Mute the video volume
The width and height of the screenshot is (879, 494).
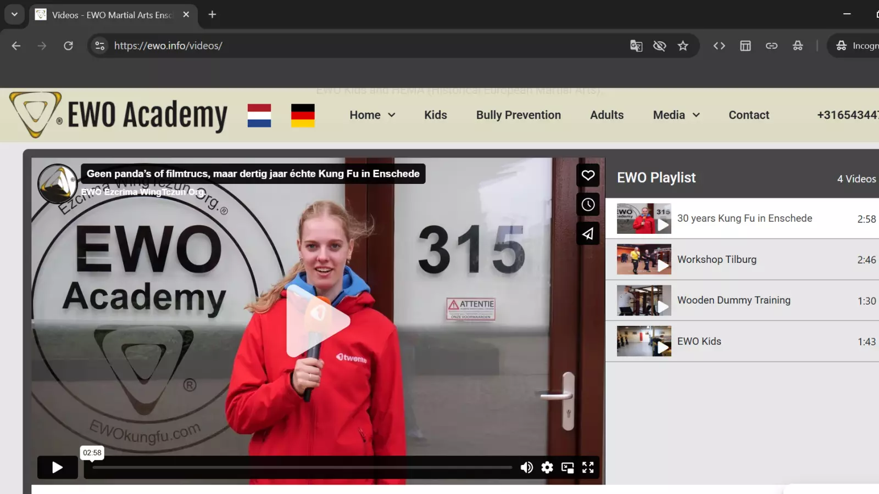click(x=526, y=467)
